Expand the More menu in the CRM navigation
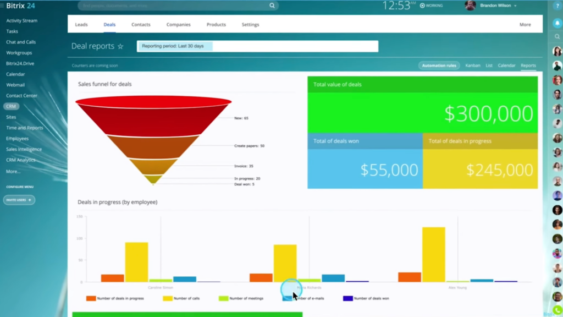The image size is (563, 317). [525, 24]
